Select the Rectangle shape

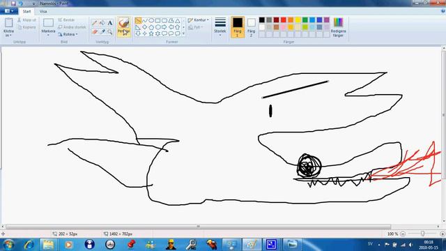pos(158,21)
